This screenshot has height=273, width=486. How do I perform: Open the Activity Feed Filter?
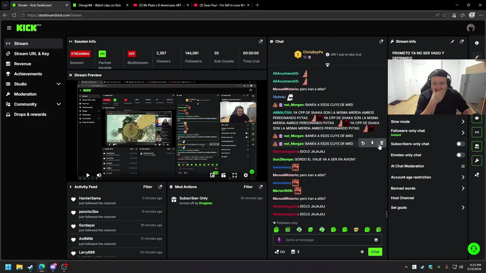[148, 187]
